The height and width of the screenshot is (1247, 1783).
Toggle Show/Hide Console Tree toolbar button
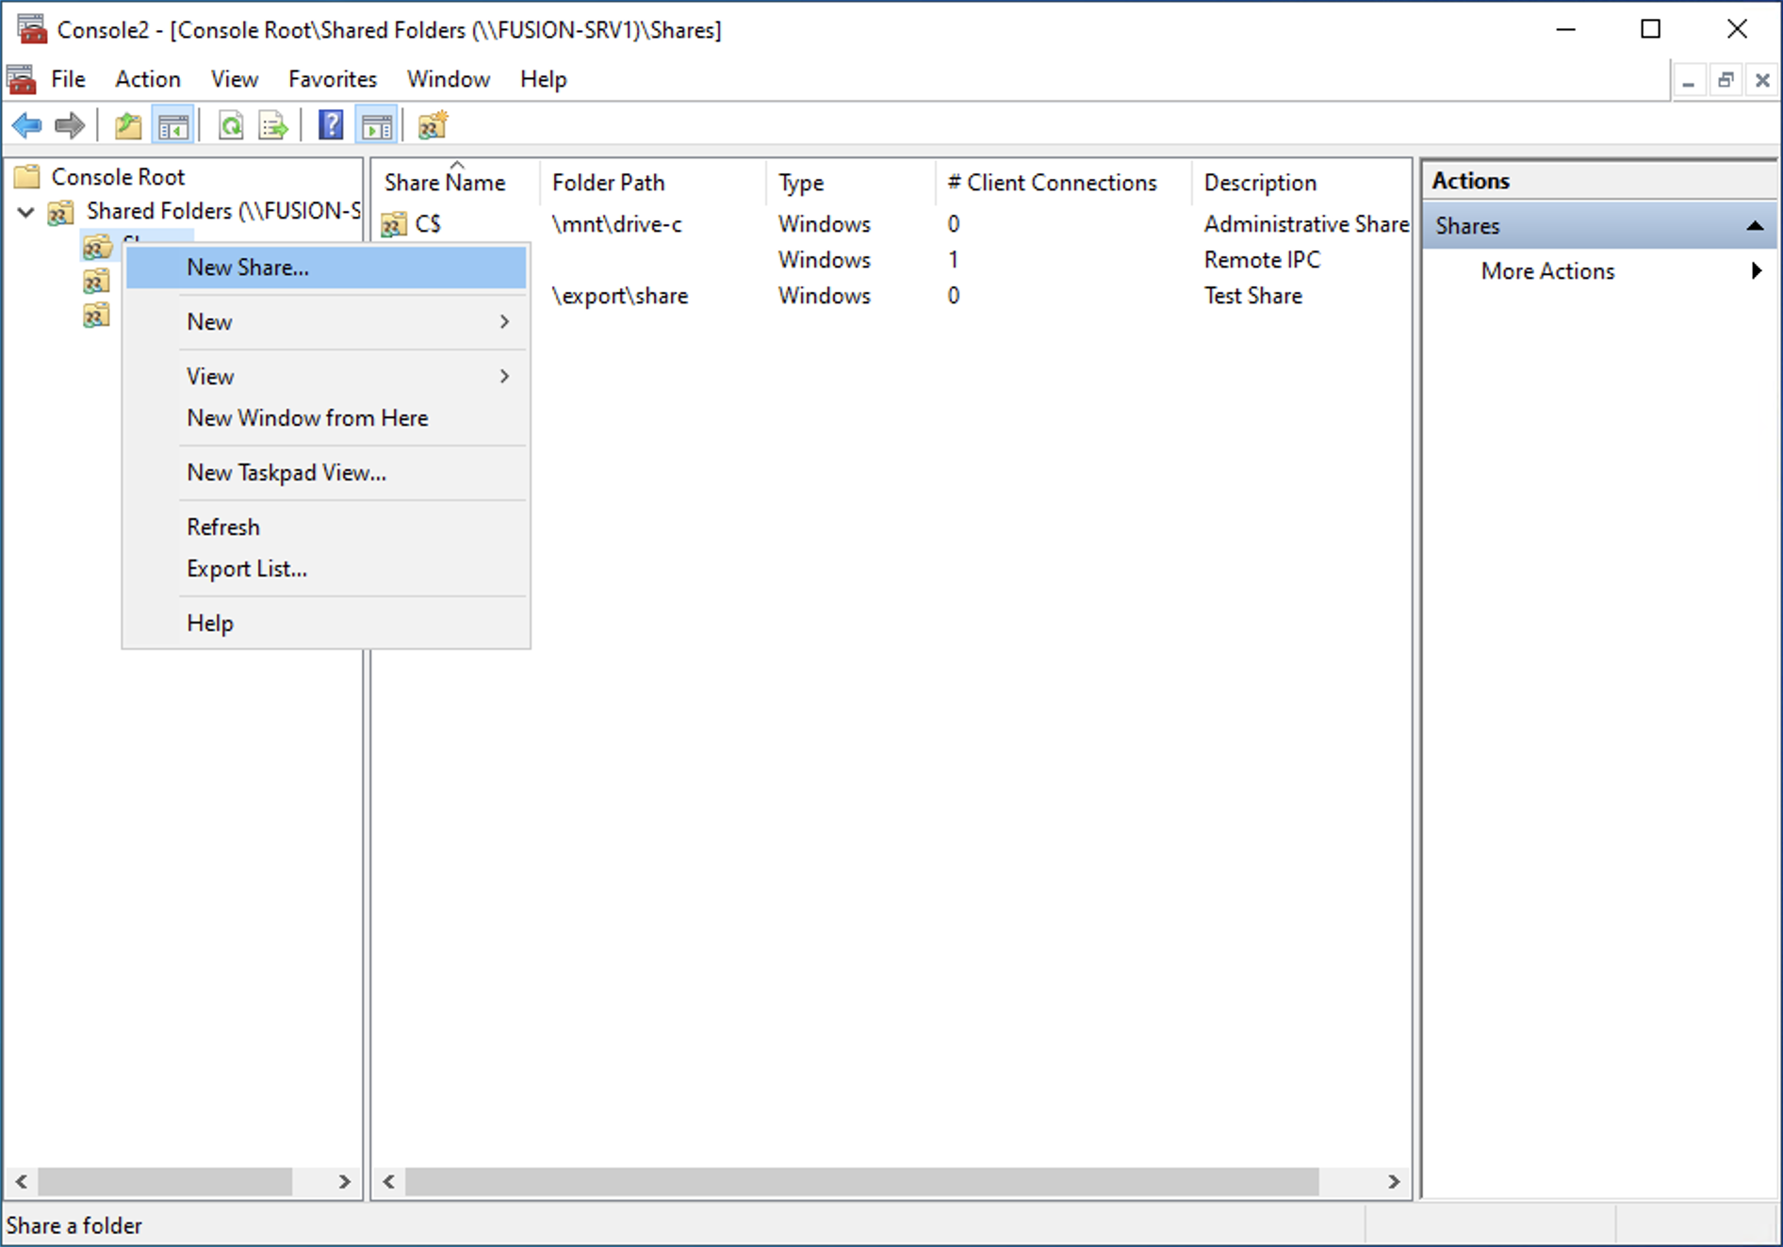click(x=173, y=125)
